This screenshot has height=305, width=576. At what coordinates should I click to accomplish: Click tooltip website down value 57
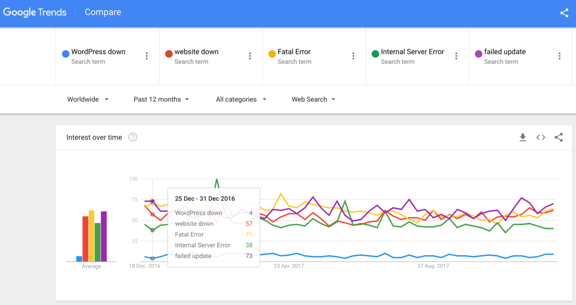click(249, 224)
